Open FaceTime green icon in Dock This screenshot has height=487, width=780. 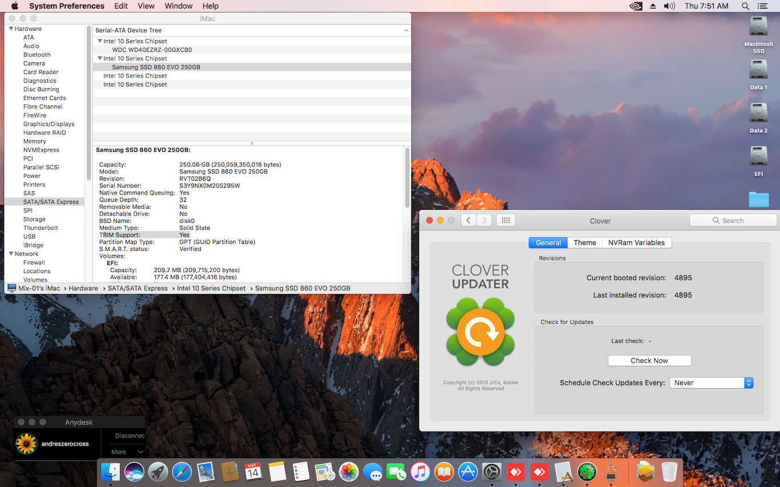click(396, 472)
